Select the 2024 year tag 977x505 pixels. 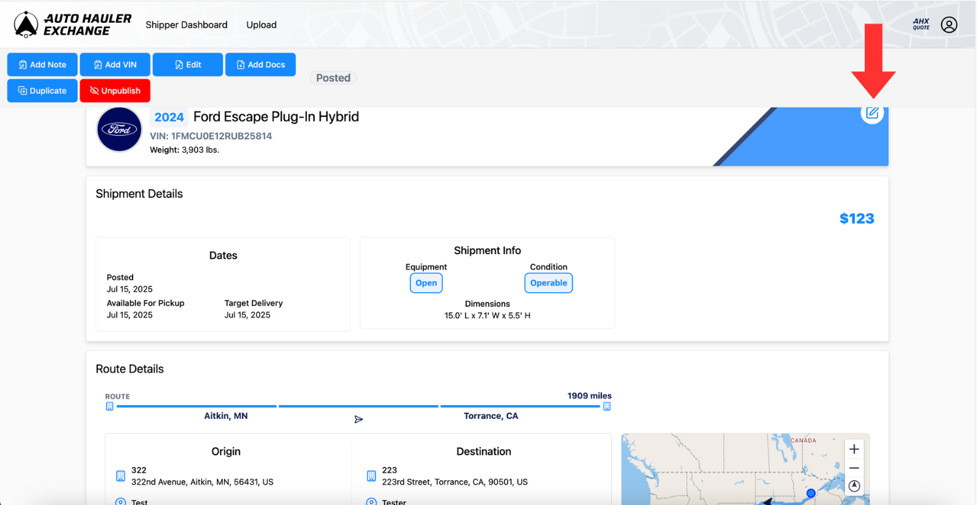(x=169, y=117)
